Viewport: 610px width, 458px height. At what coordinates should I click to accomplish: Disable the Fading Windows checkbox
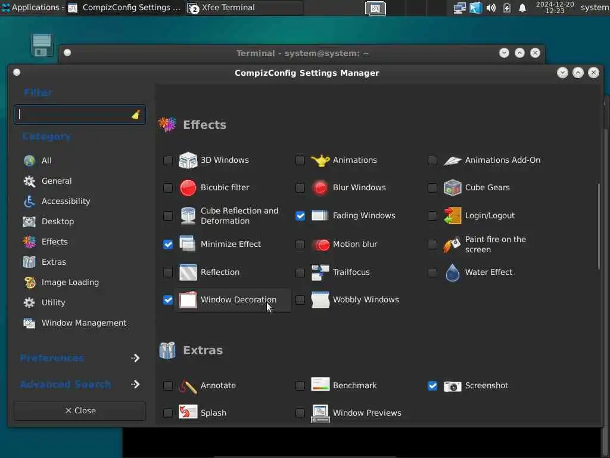(300, 216)
